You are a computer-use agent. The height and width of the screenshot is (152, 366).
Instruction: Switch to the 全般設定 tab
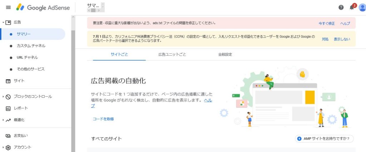[225, 55]
